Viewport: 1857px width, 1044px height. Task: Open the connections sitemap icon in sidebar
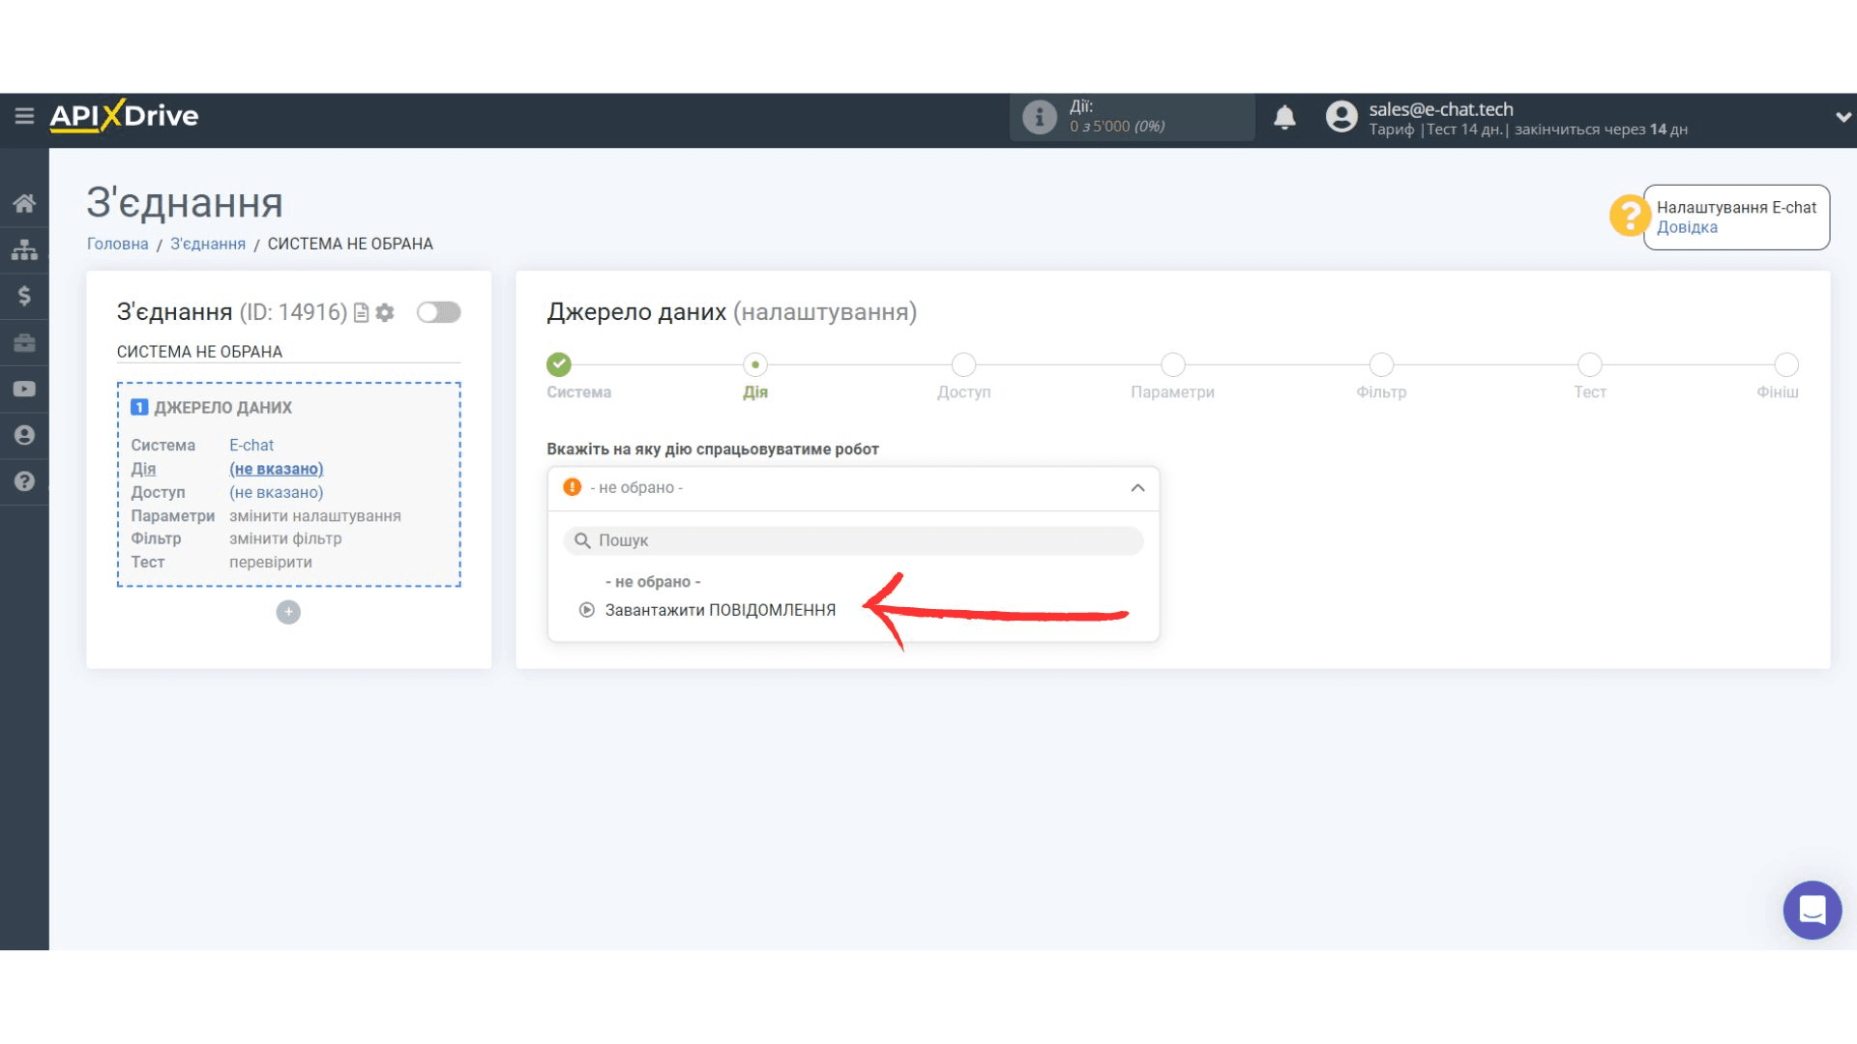tap(24, 249)
